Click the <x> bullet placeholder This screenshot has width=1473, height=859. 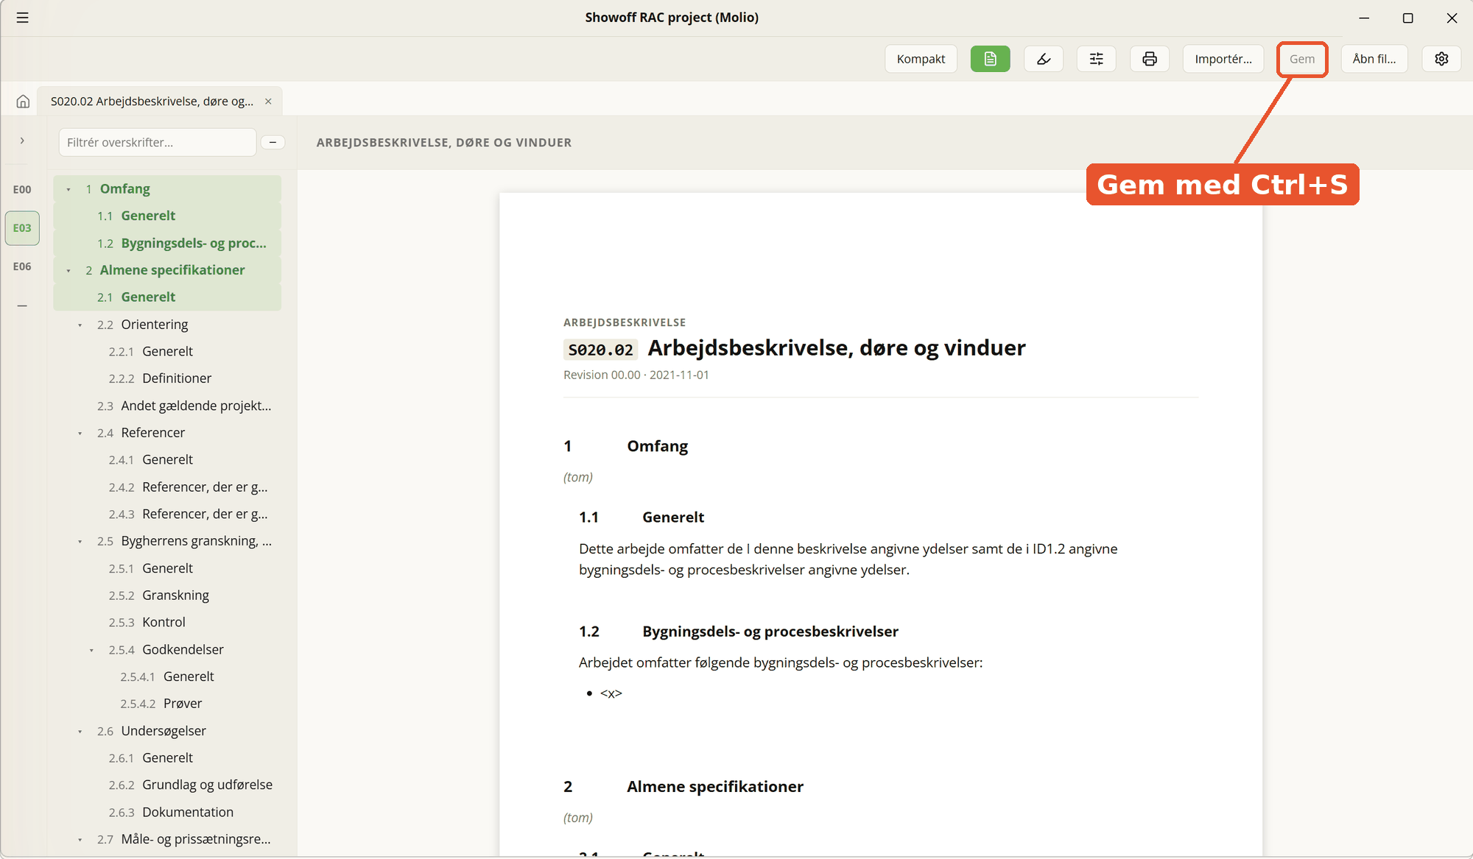(x=611, y=693)
